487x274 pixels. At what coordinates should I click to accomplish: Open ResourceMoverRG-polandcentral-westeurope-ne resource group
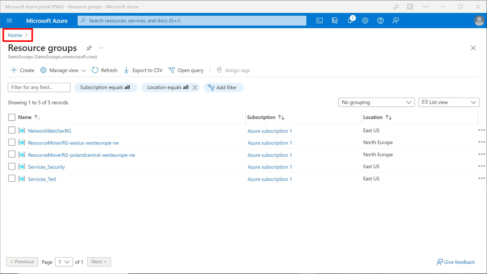81,155
